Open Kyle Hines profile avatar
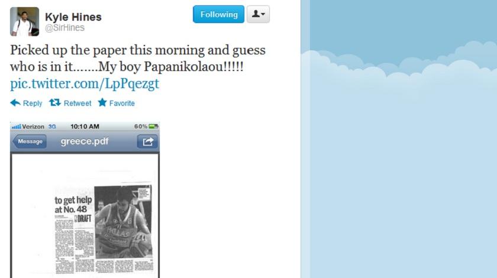The height and width of the screenshot is (278, 497). tap(24, 21)
